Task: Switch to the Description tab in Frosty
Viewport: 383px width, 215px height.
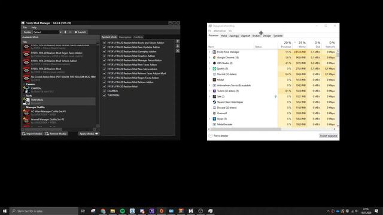Action: [x=125, y=37]
